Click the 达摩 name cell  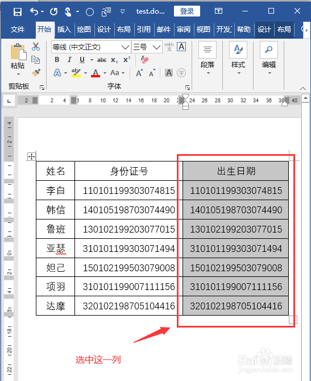[x=55, y=306]
